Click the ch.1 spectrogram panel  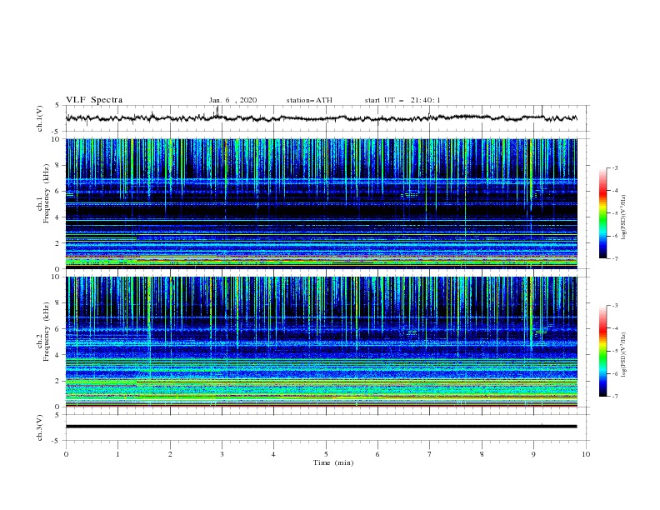321,203
